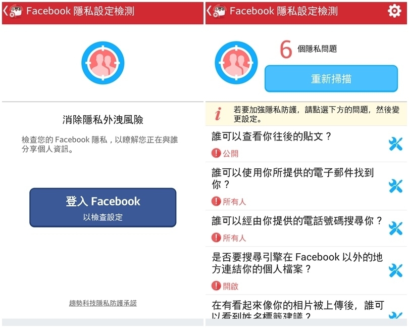Click the 重新掃描 rescan button
The height and width of the screenshot is (328, 409).
(331, 79)
